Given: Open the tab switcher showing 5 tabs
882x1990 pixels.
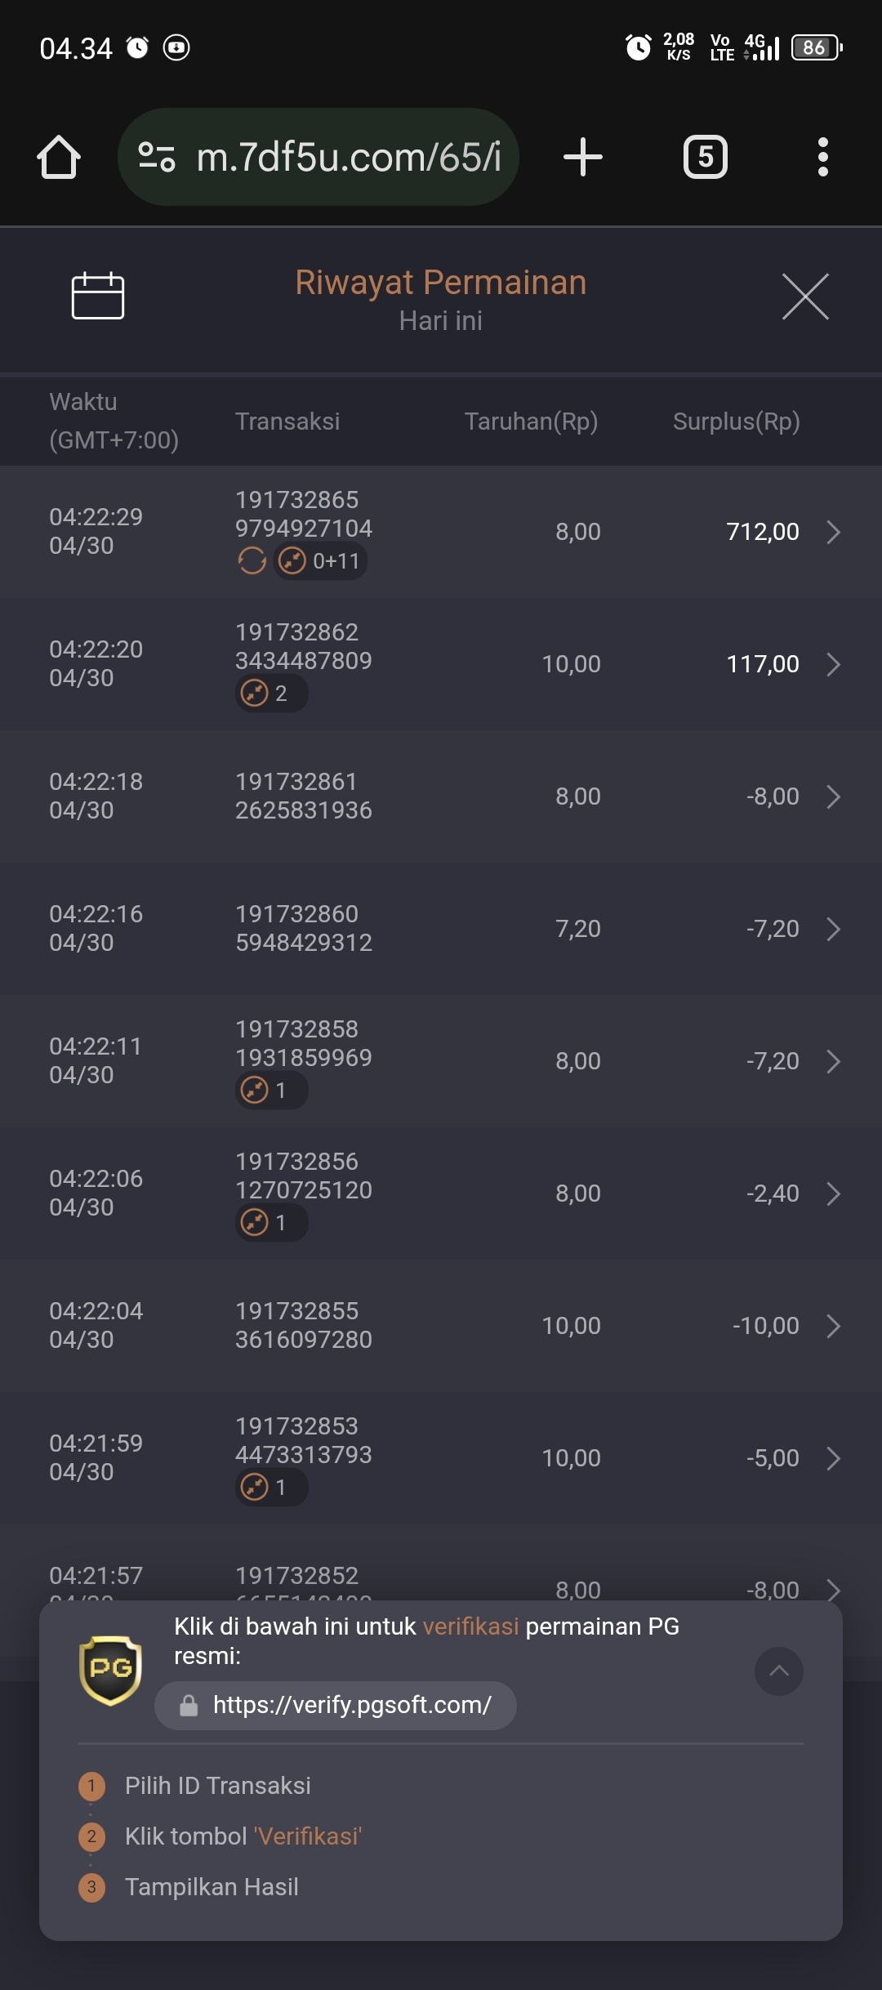Looking at the screenshot, I should pos(706,157).
